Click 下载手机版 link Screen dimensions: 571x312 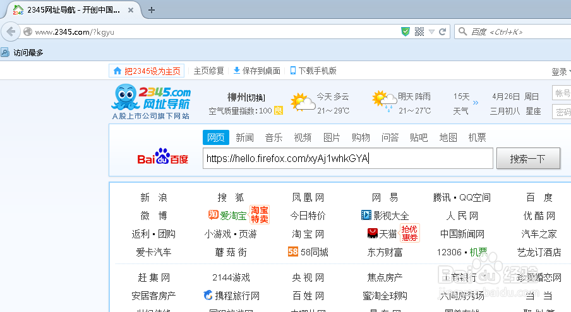click(313, 71)
